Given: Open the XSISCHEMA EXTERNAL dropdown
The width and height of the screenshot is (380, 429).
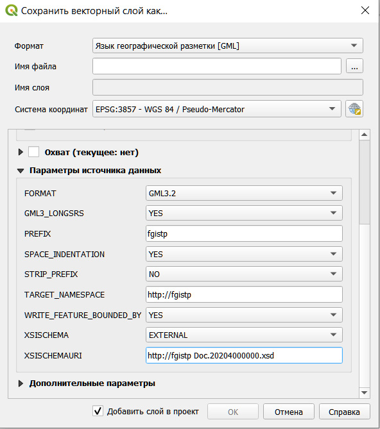Looking at the screenshot, I should [x=244, y=335].
